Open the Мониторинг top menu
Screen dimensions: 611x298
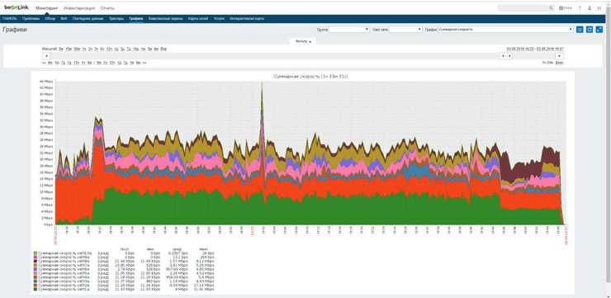(x=46, y=7)
